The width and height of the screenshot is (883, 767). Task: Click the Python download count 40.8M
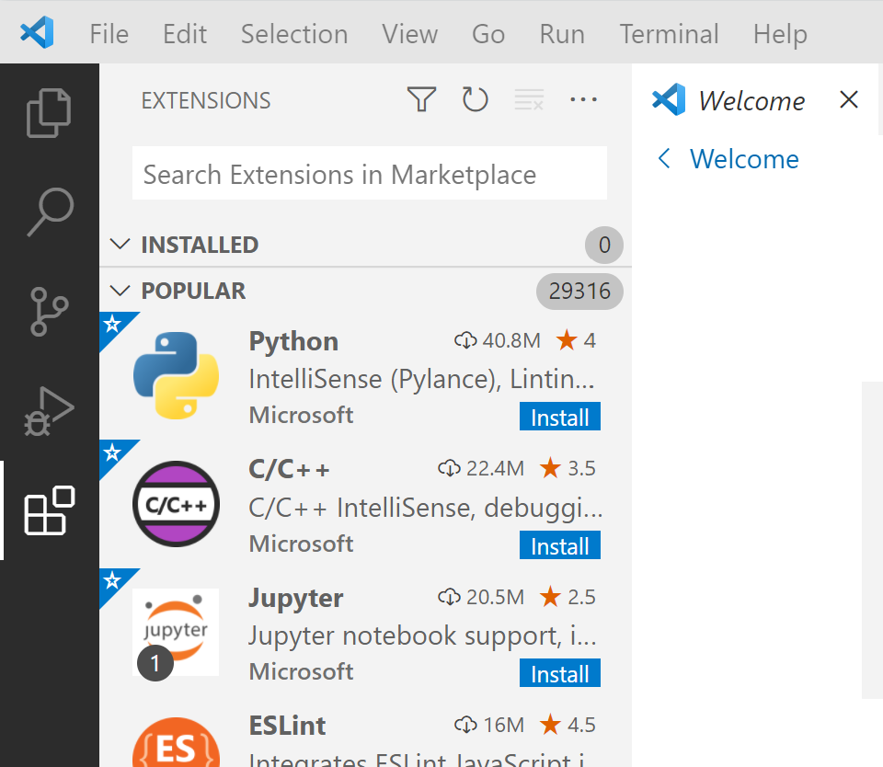pos(498,340)
